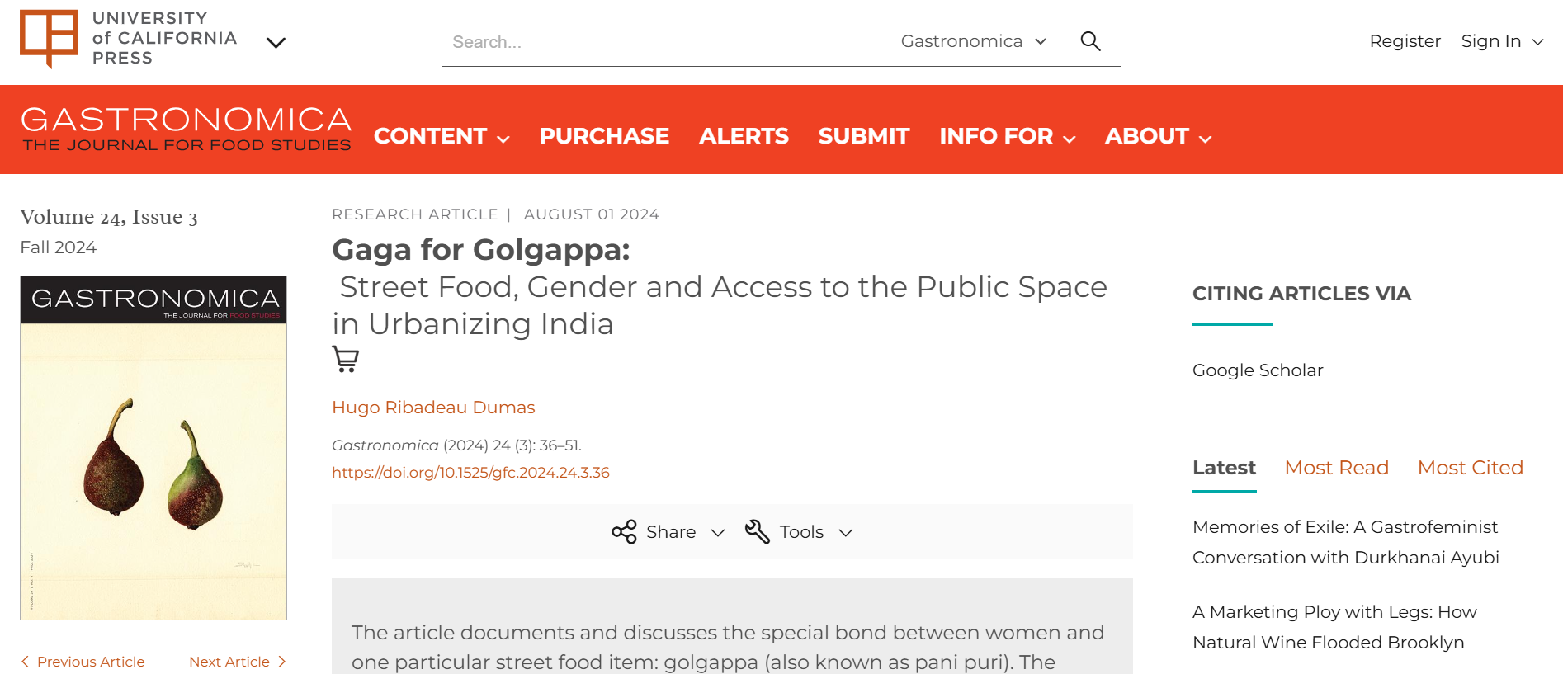
Task: Click inside the Search text field
Action: (660, 41)
